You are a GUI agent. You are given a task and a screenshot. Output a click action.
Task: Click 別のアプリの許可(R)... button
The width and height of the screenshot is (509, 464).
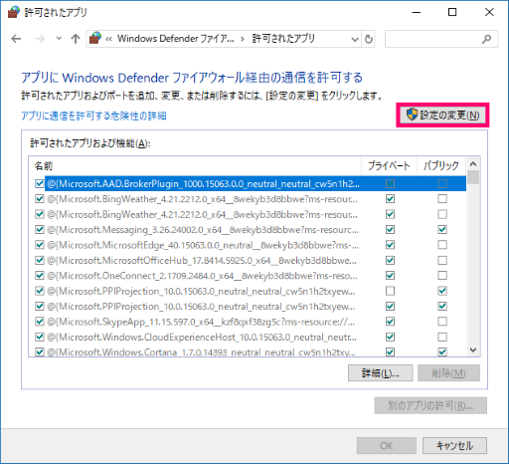point(430,405)
